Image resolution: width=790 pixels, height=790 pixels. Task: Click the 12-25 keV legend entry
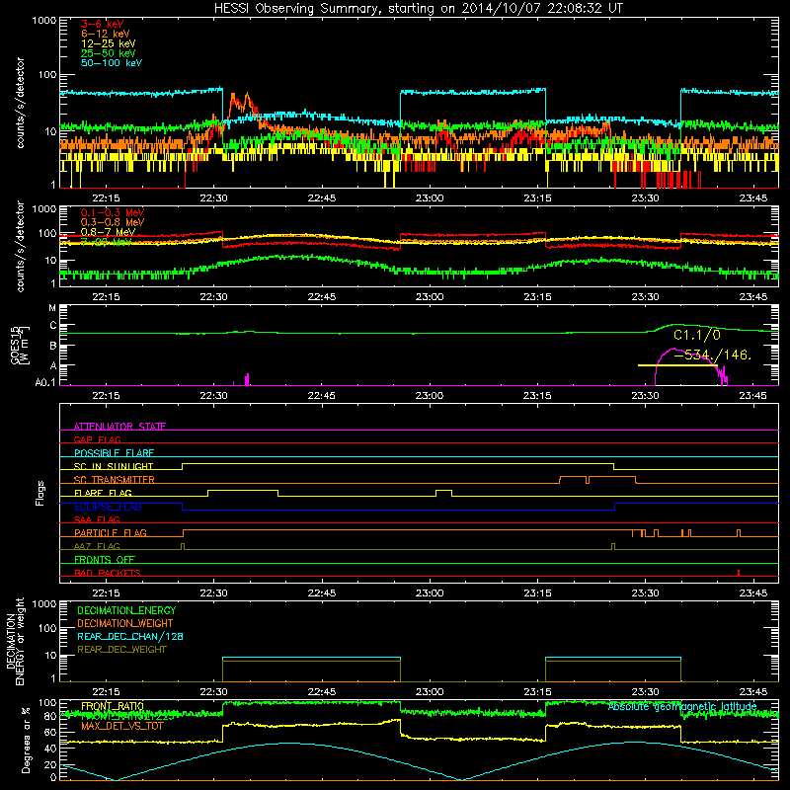(x=109, y=43)
